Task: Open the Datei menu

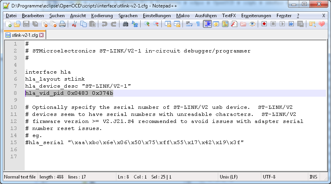Action: pyautogui.click(x=11, y=16)
